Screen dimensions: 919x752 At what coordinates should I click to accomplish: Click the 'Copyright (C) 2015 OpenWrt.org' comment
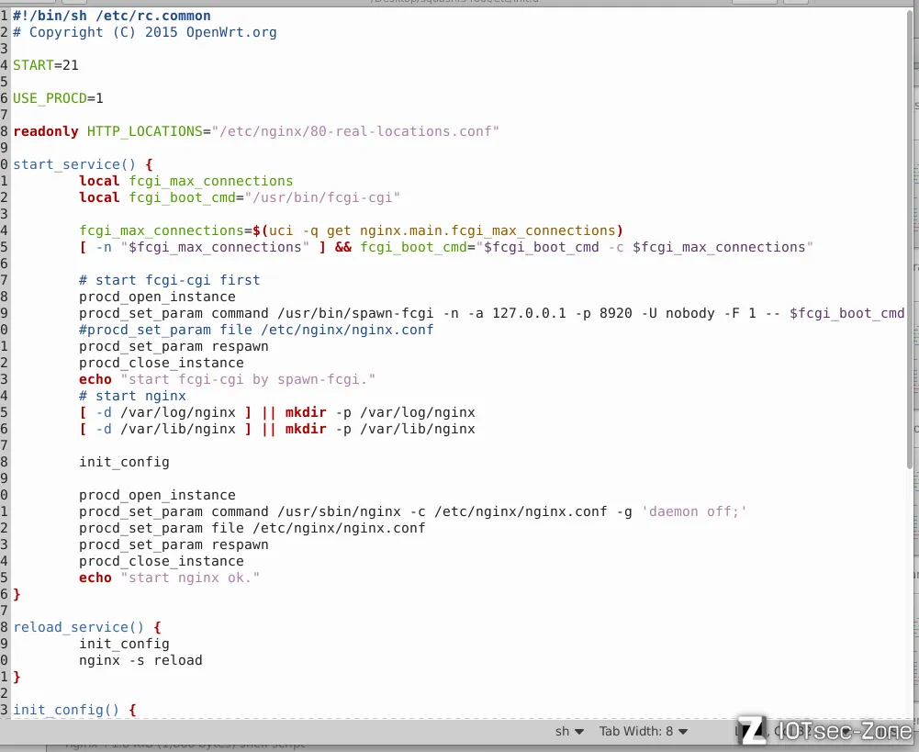tap(145, 32)
